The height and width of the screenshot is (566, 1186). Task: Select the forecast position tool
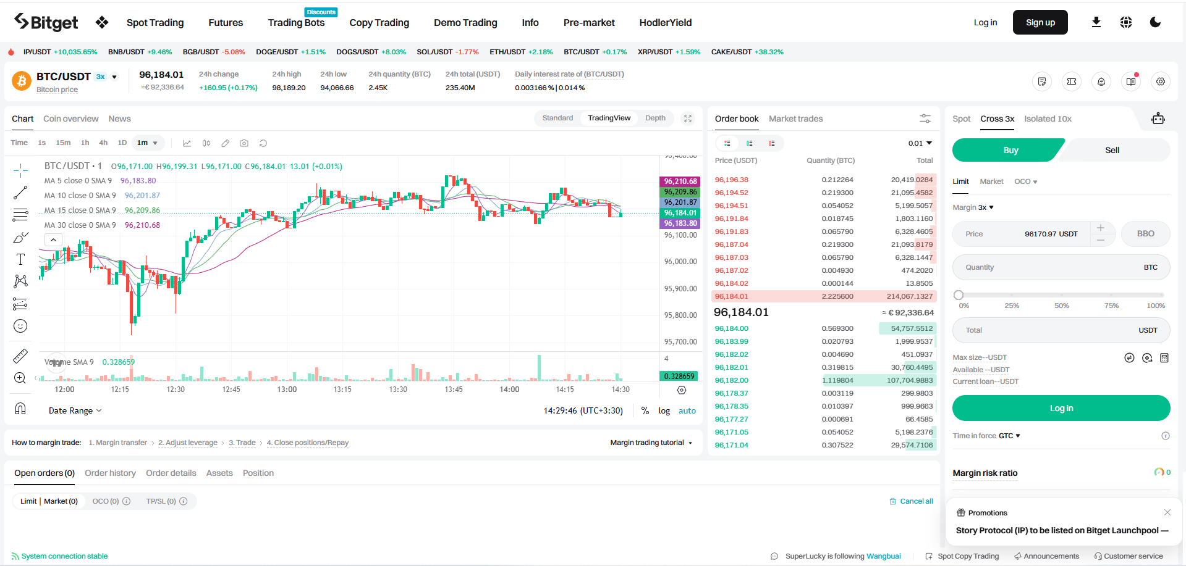(20, 304)
